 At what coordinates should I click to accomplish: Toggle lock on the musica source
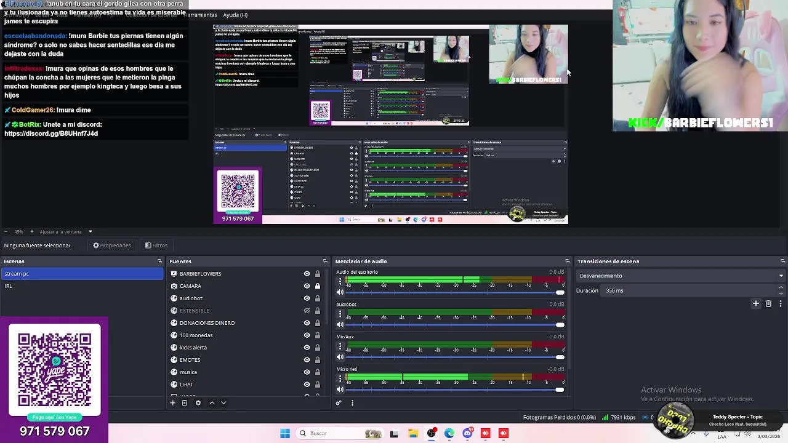click(x=318, y=372)
